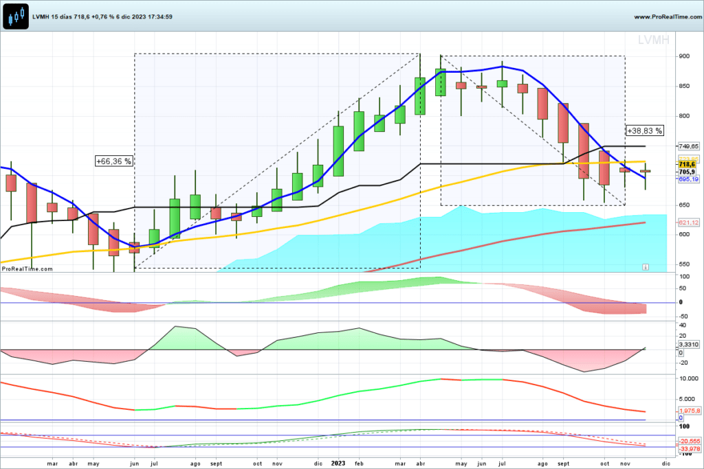Click the small info icon on price chart
704x469 pixels.
(x=645, y=267)
